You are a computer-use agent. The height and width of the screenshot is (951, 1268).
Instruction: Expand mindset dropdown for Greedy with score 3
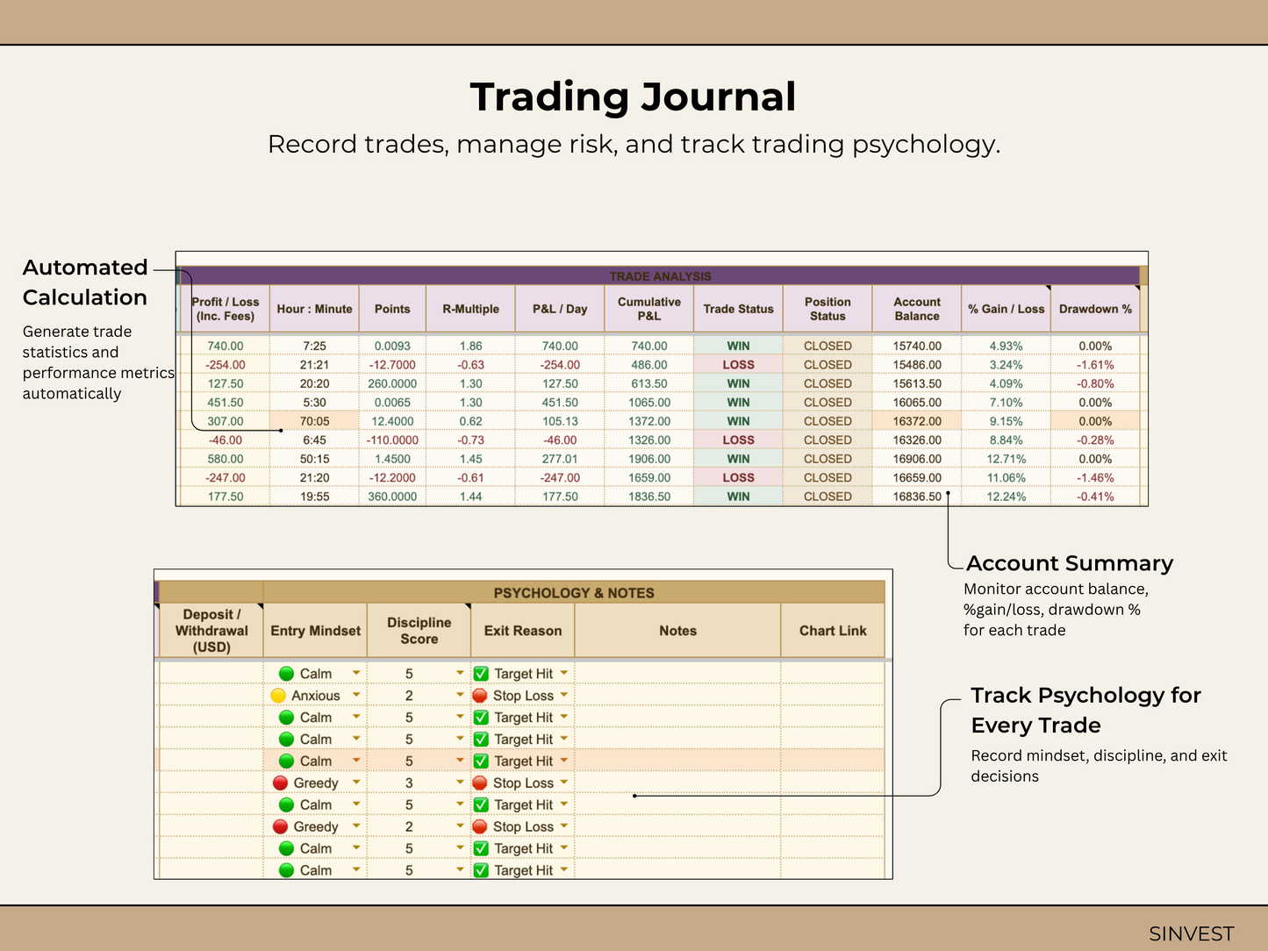pyautogui.click(x=356, y=783)
